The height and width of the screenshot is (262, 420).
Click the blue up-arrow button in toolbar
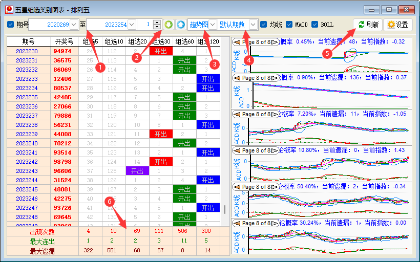coord(181,25)
